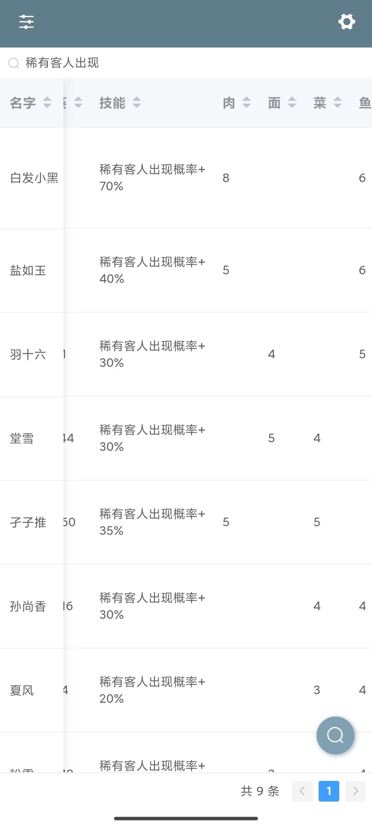Open 羽十六 chef entry
This screenshot has height=826, width=372.
(x=28, y=354)
